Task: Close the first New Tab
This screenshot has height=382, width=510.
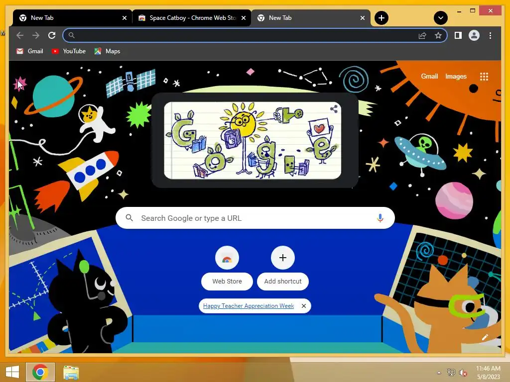Action: (124, 18)
